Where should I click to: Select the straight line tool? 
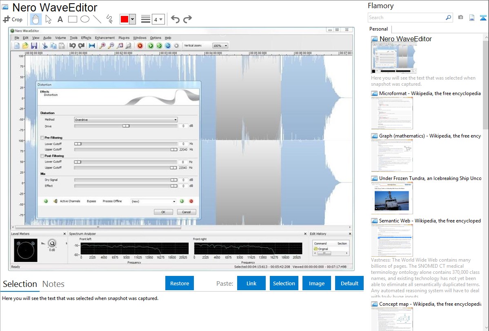(97, 19)
